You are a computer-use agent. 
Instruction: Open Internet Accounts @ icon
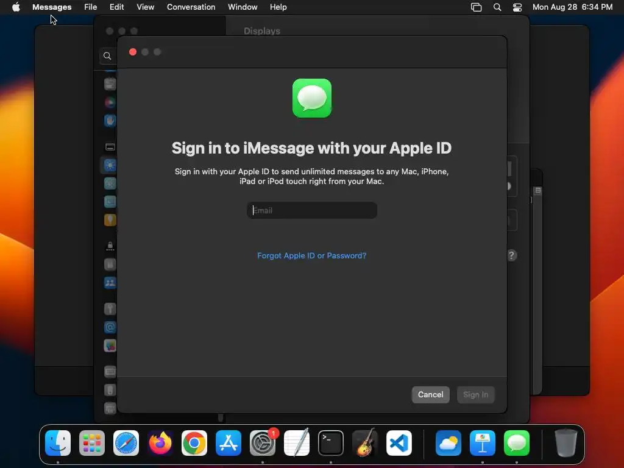pos(110,327)
